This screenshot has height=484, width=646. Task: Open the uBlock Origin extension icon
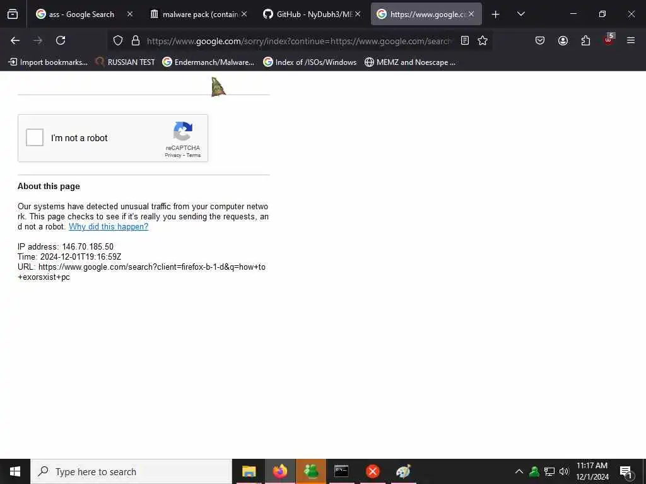tap(609, 40)
